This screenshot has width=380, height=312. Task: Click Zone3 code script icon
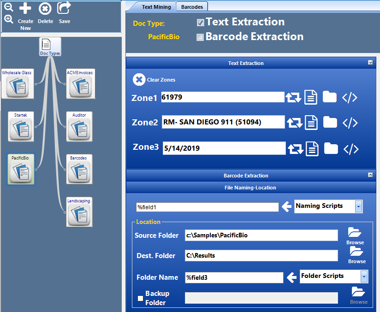pos(351,149)
